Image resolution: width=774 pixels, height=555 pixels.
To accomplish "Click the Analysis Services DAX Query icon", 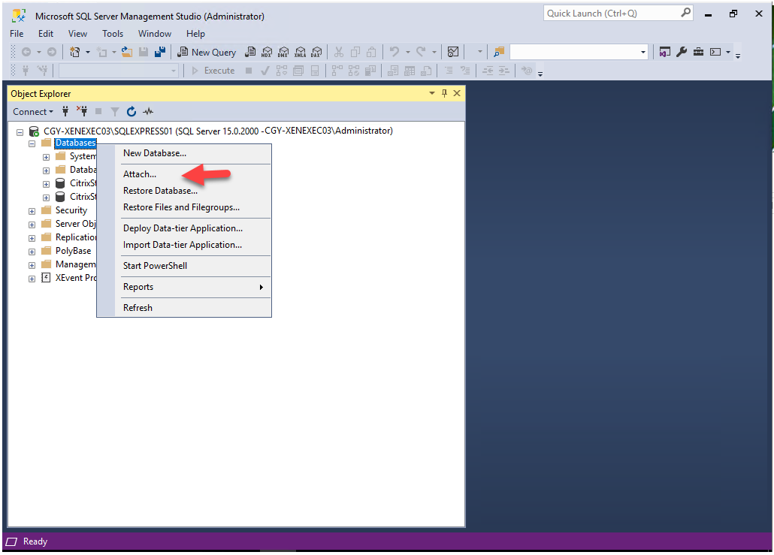I will click(316, 52).
